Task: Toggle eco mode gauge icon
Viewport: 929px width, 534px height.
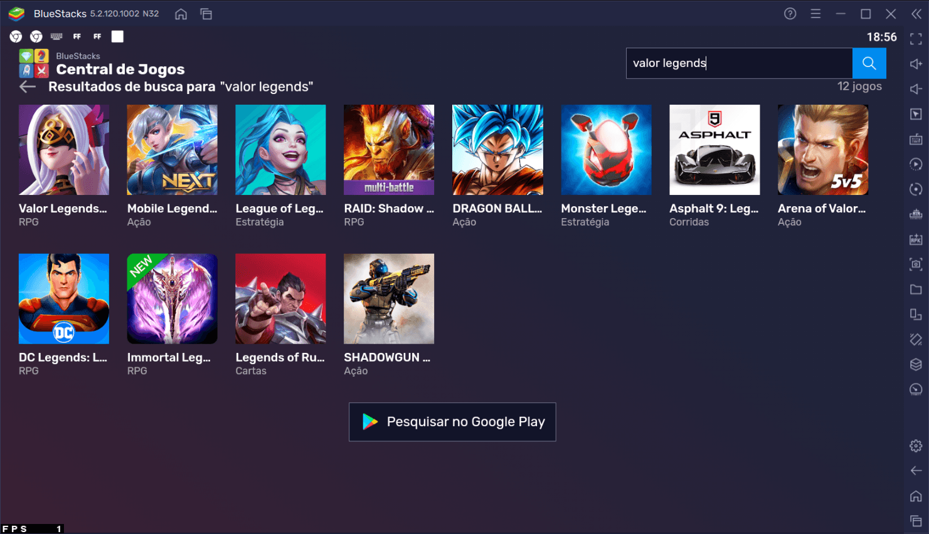Action: coord(916,390)
